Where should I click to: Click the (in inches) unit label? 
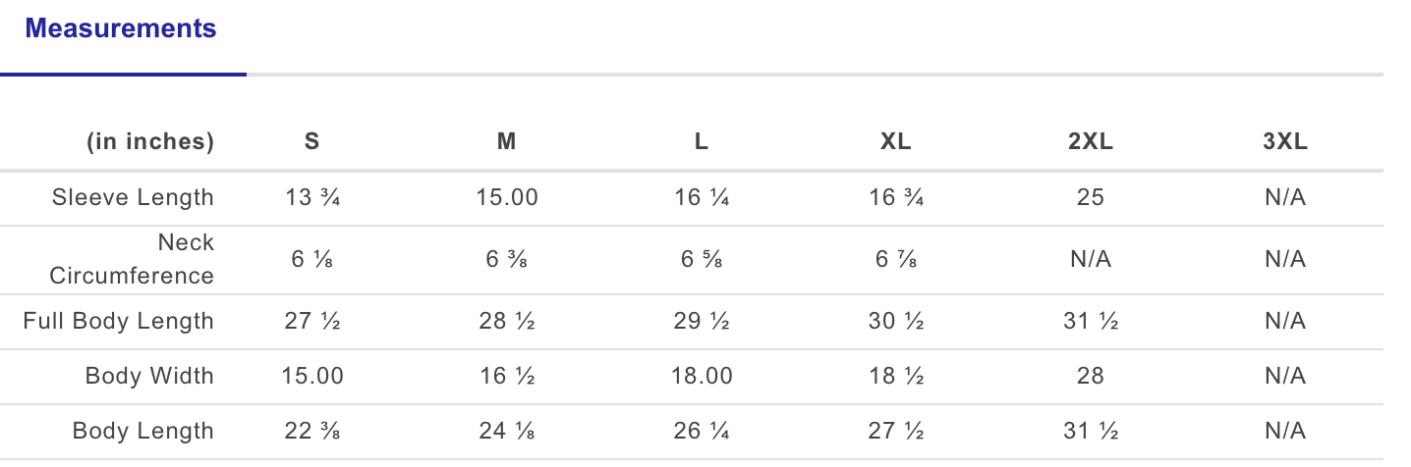click(x=150, y=141)
